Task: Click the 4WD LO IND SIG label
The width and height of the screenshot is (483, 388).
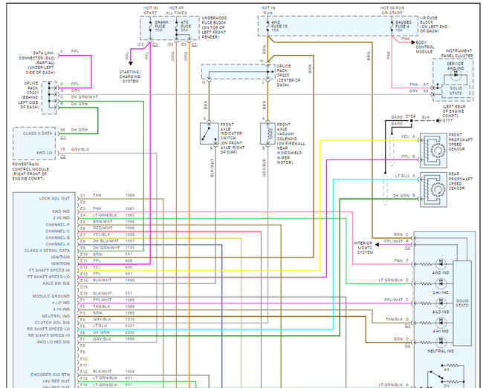Action: tap(54, 342)
